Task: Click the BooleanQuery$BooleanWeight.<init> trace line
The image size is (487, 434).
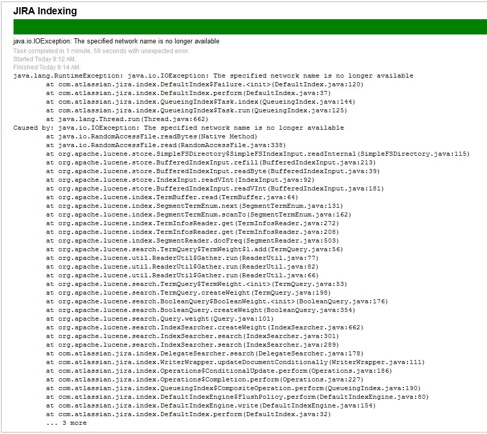Action: point(217,302)
